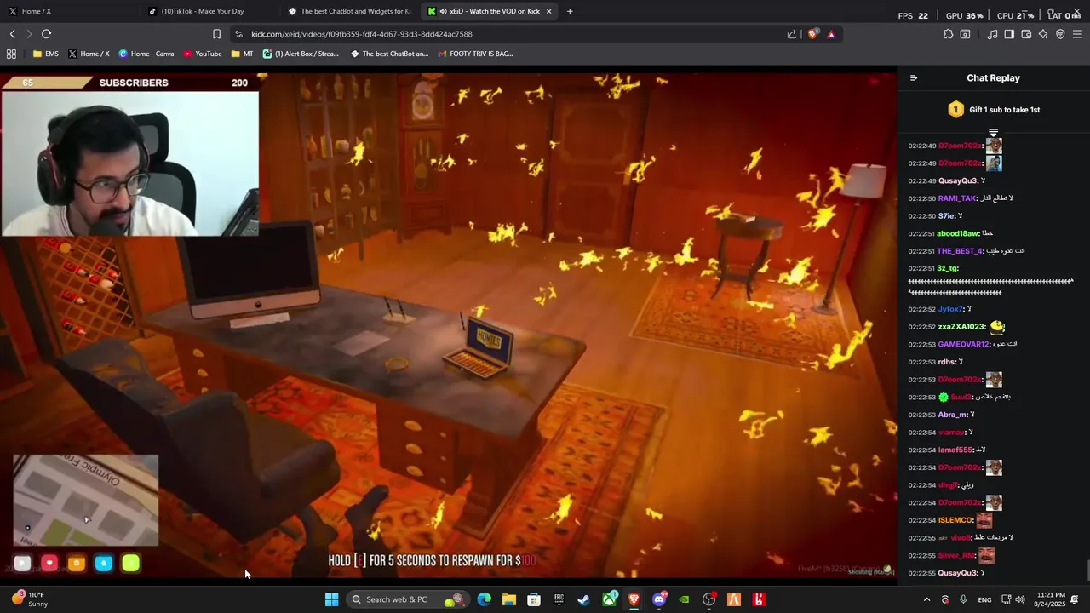
Task: Bookmark this page using the bookmark icon
Action: [216, 34]
